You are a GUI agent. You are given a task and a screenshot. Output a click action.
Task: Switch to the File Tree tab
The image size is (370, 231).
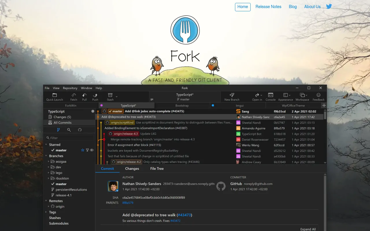[x=157, y=169]
